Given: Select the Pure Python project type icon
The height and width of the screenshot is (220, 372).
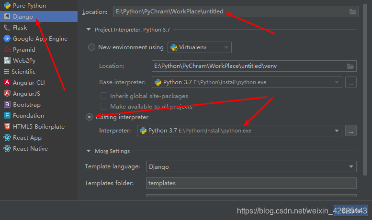Looking at the screenshot, I should pyautogui.click(x=7, y=5).
